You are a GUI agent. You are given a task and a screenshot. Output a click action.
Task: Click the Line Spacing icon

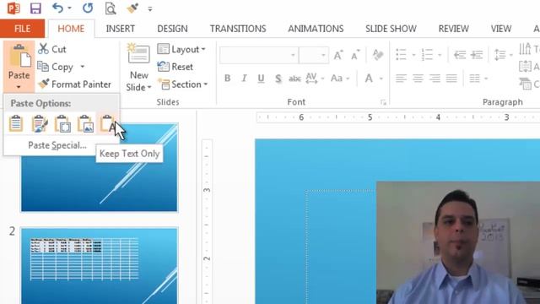point(499,54)
